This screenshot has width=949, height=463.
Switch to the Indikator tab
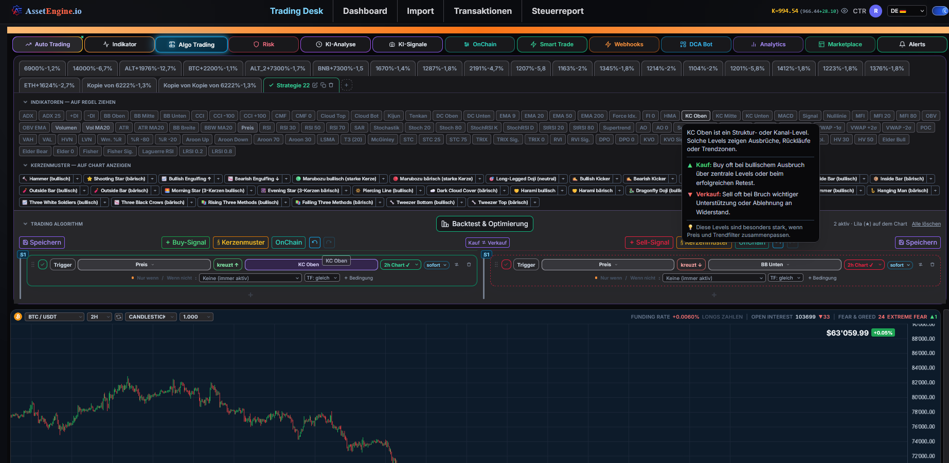[119, 44]
